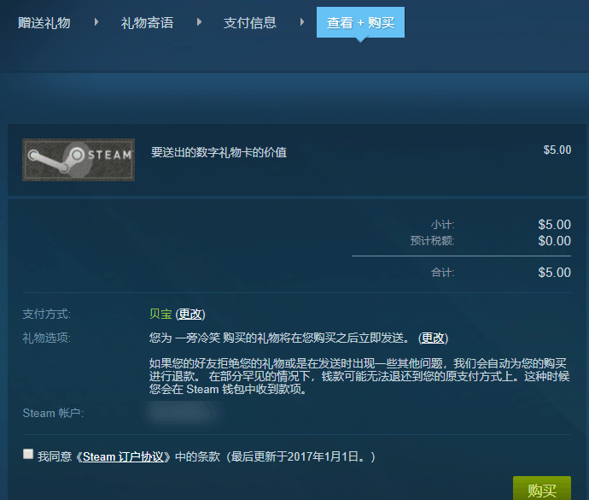Click the 礼物选项 label

[47, 338]
